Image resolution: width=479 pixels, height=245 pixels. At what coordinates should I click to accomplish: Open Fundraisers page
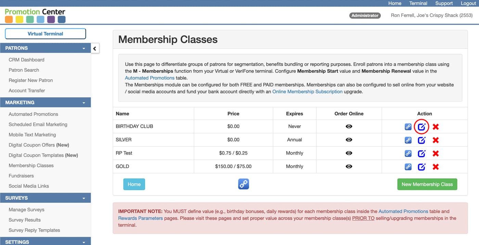pyautogui.click(x=21, y=176)
